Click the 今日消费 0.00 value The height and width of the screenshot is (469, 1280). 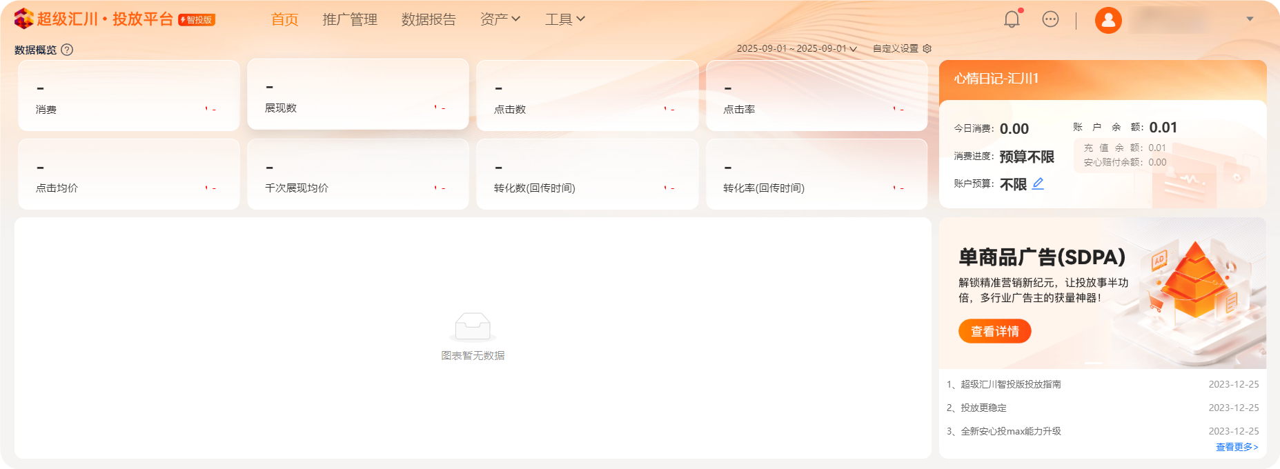click(x=1014, y=129)
